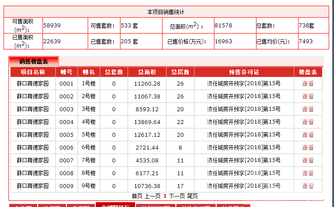This screenshot has height=207, width=334.
Task: View listing for 2号楼
Action: click(x=308, y=96)
